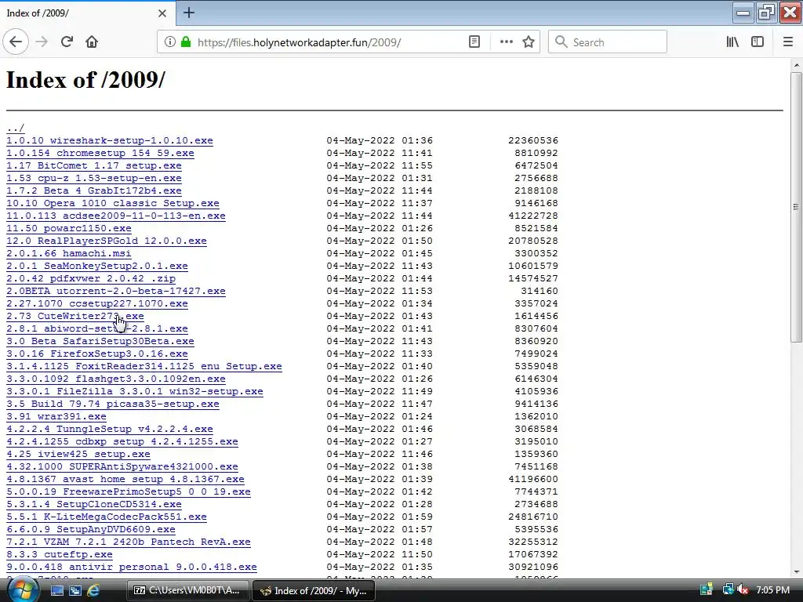Open a new tab with the plus
Image resolution: width=803 pixels, height=602 pixels.
tap(189, 13)
